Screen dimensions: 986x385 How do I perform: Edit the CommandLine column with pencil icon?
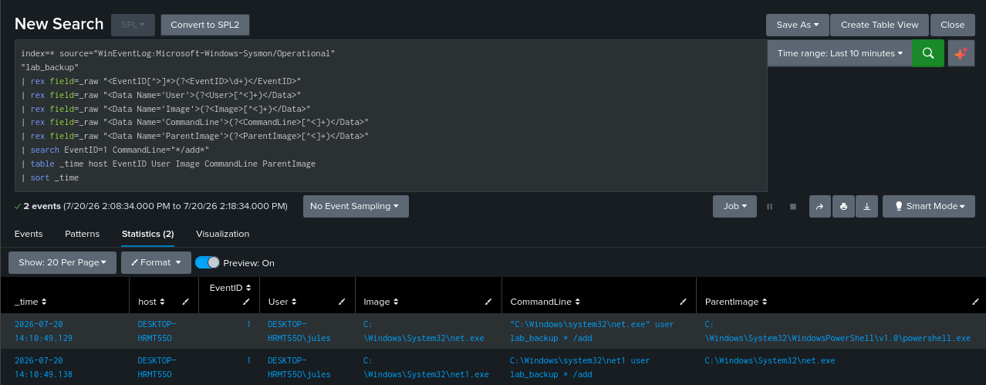[683, 302]
